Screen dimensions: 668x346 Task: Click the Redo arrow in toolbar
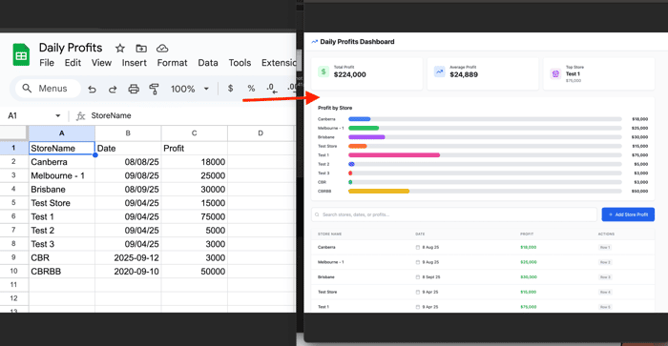click(x=113, y=89)
